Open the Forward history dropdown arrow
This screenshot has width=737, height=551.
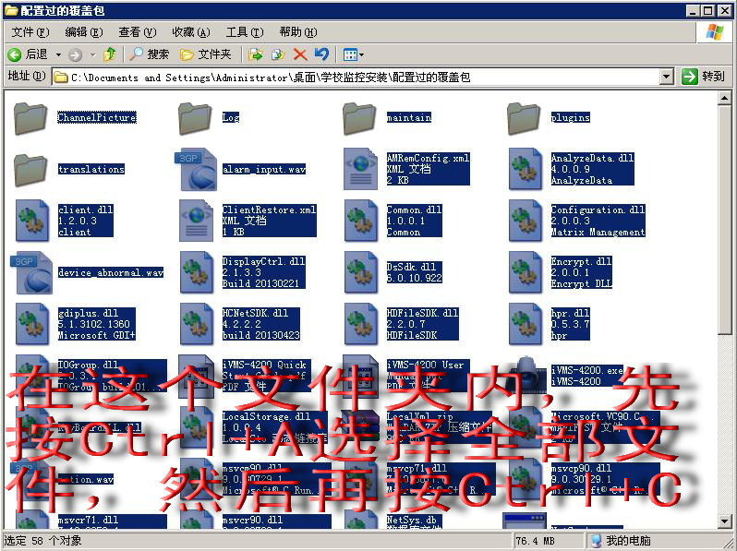(x=93, y=55)
